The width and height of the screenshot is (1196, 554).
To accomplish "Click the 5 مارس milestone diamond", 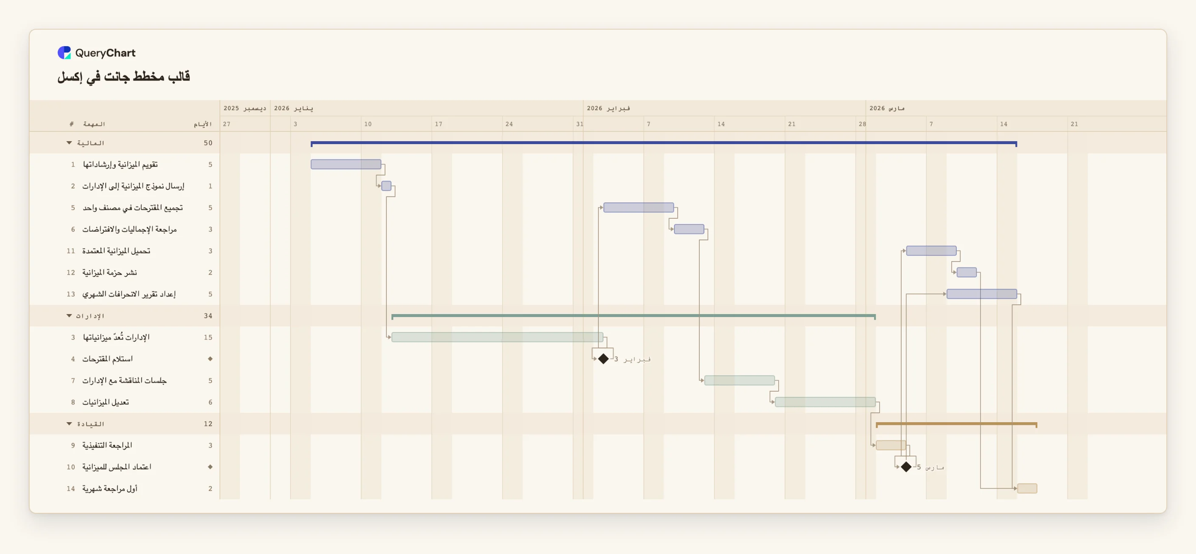I will (x=906, y=467).
